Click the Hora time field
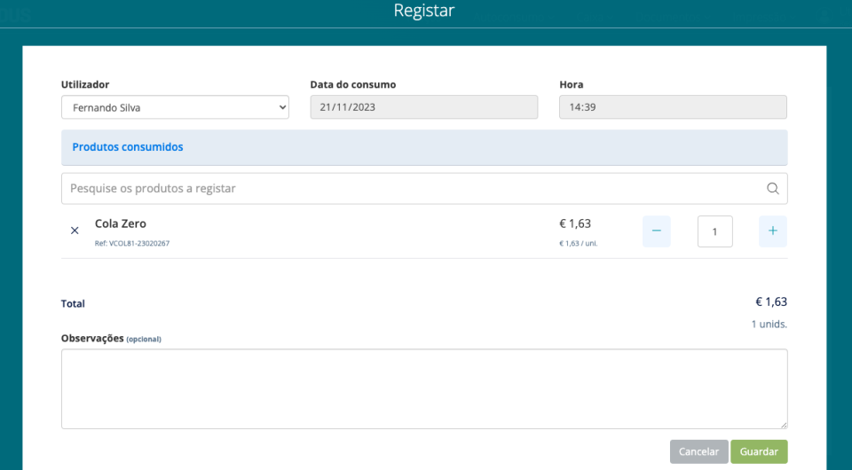This screenshot has height=470, width=852. click(x=673, y=107)
